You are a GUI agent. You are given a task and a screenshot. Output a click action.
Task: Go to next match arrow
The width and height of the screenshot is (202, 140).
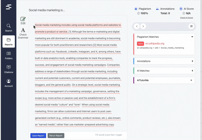(x=143, y=26)
